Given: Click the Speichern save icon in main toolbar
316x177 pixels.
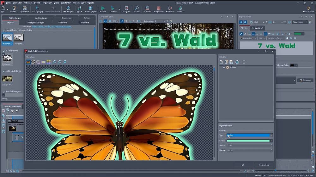Looking at the screenshot, I should point(24,8).
